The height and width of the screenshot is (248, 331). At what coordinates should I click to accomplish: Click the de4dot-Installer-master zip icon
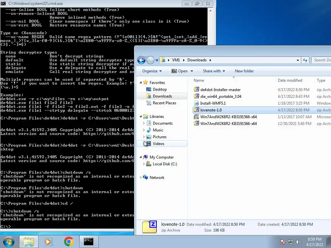point(197,89)
